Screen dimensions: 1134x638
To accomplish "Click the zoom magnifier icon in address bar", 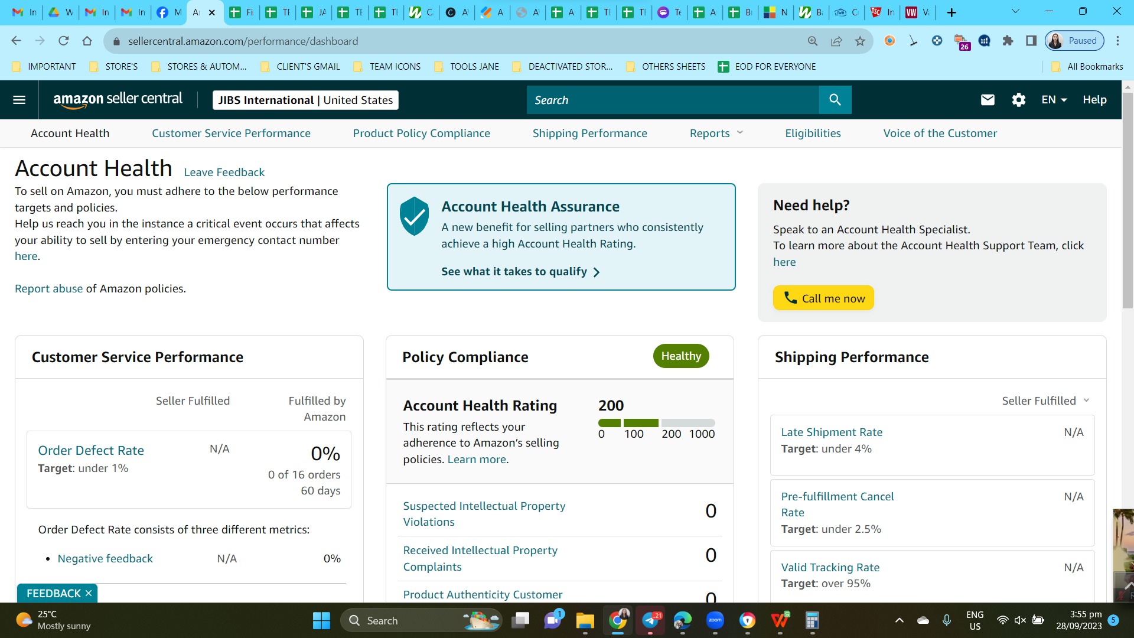I will pos(813,41).
